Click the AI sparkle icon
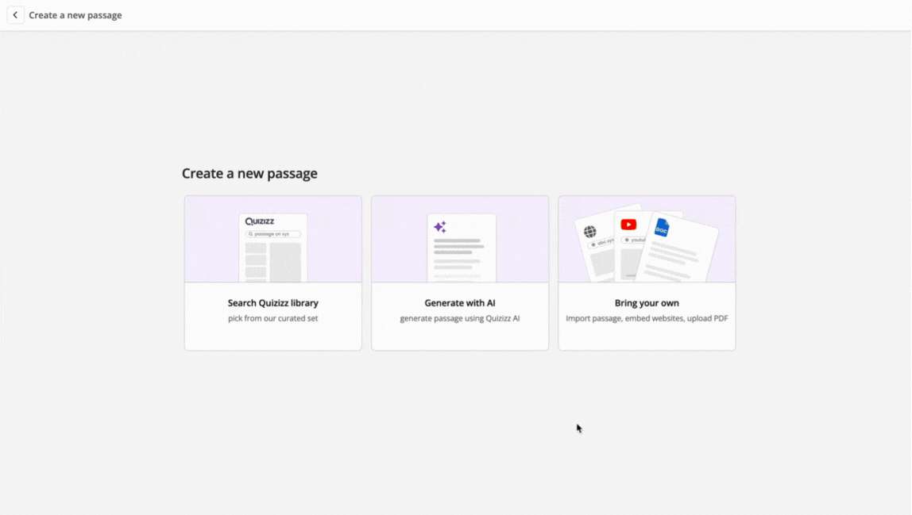 click(440, 227)
